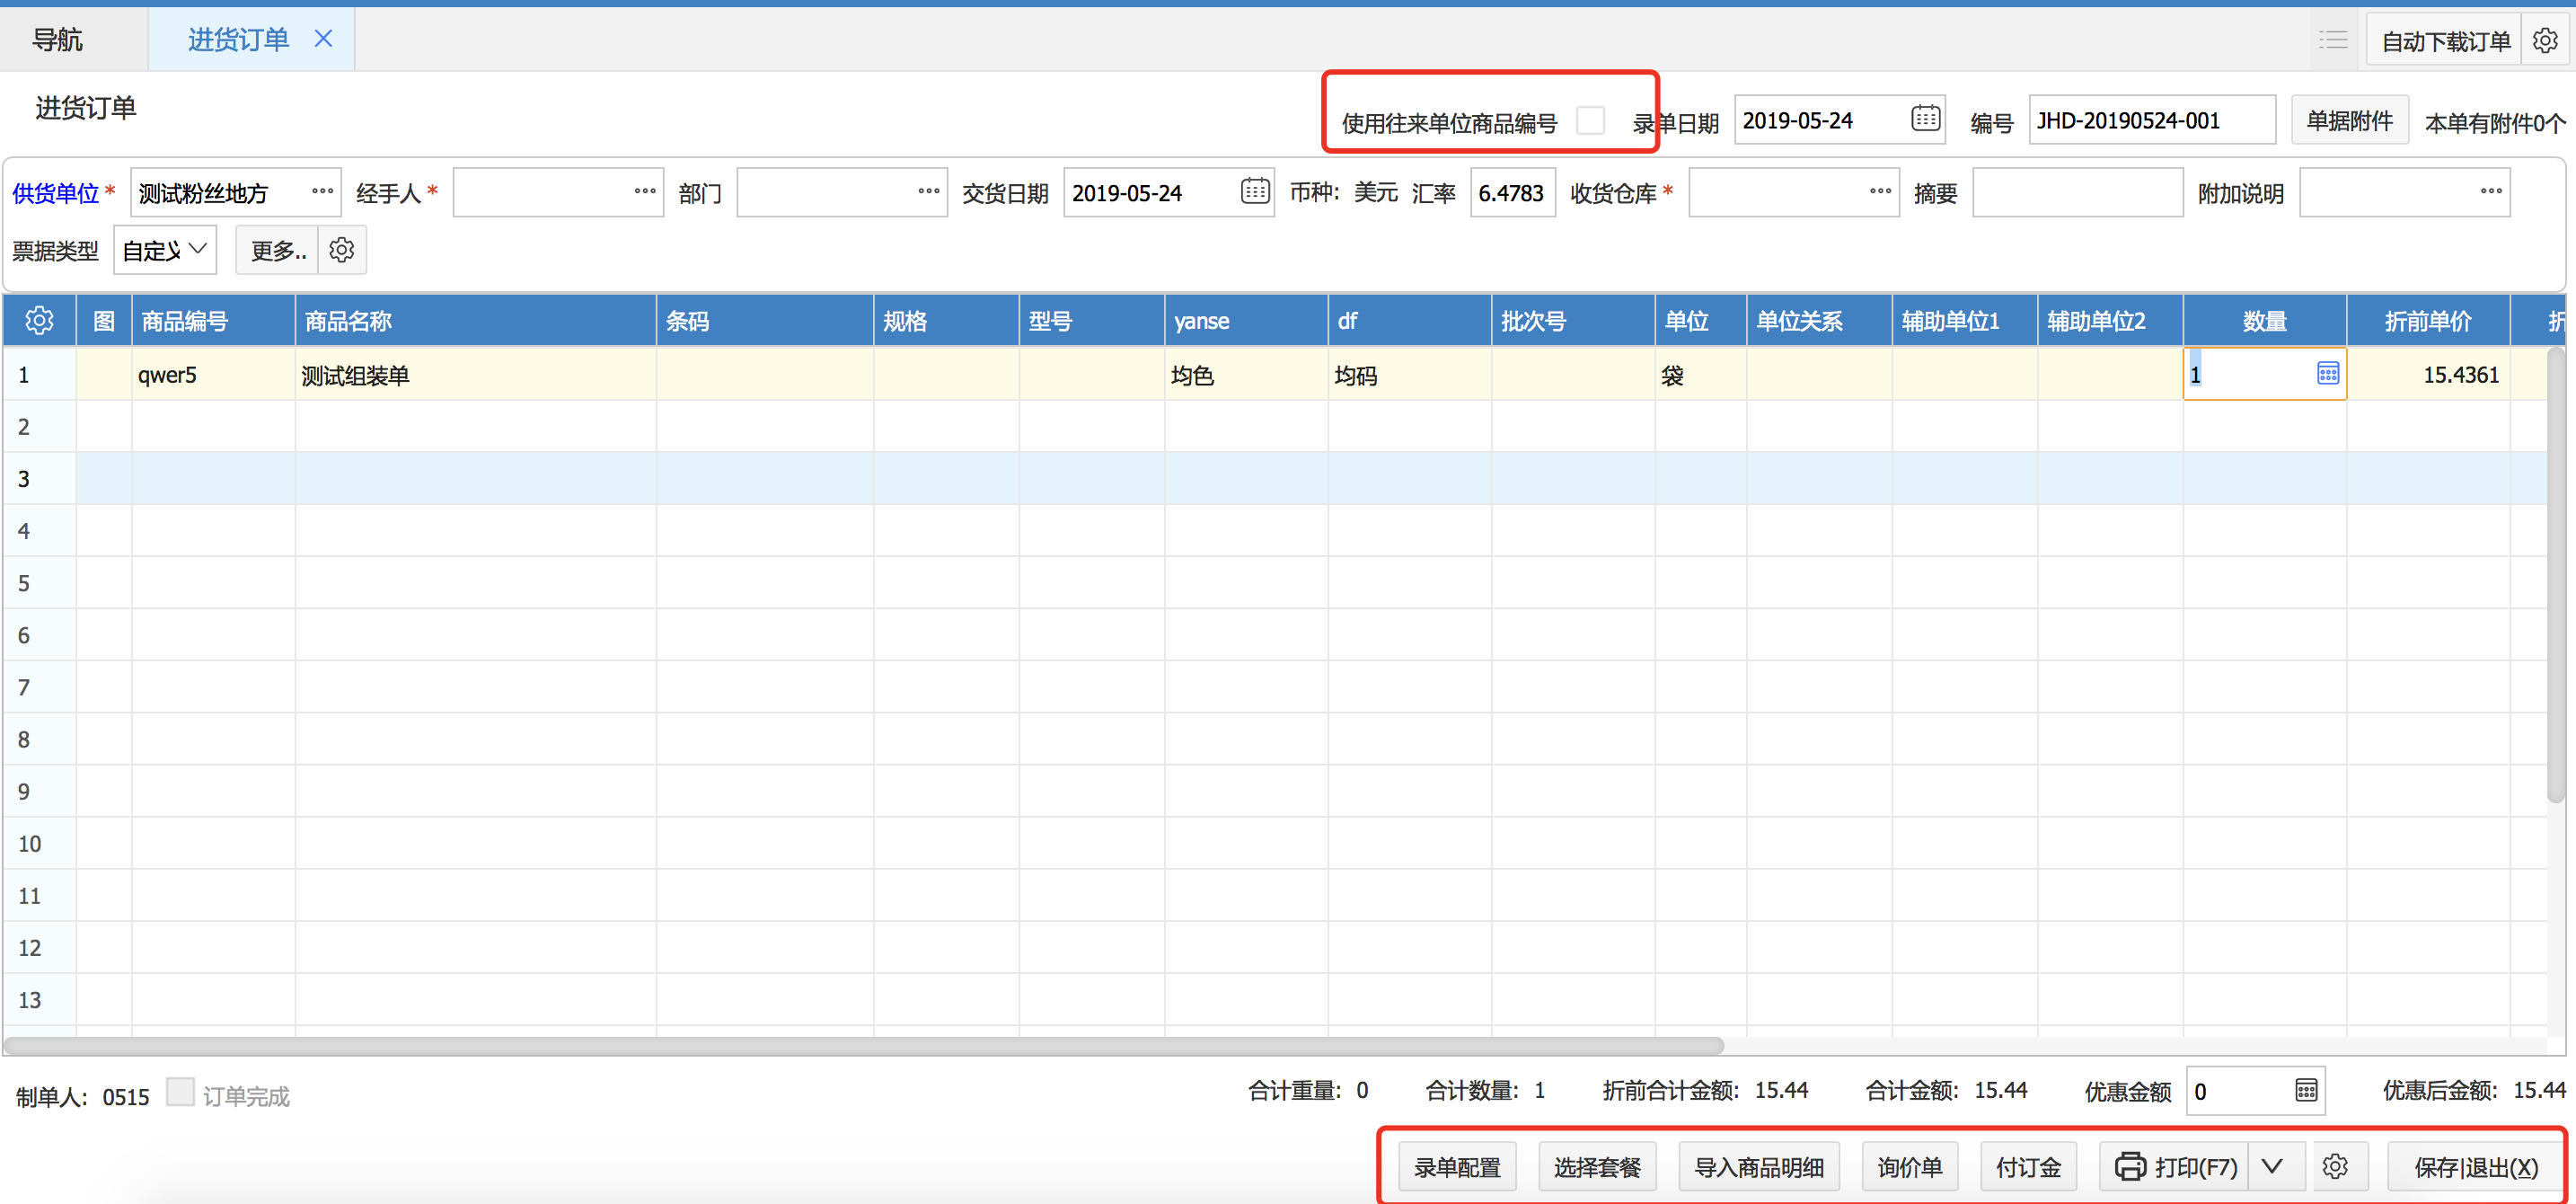The image size is (2576, 1204).
Task: Click the 导入商品明细 button
Action: [x=1758, y=1167]
